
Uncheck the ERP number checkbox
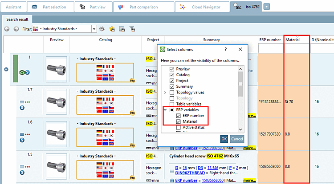coord(179,116)
